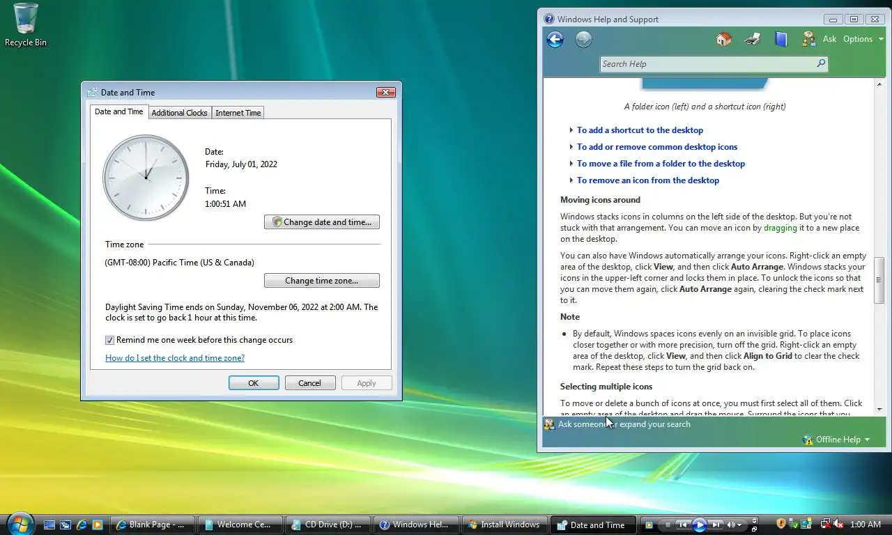Click the muted volume tray icon

pyautogui.click(x=838, y=524)
